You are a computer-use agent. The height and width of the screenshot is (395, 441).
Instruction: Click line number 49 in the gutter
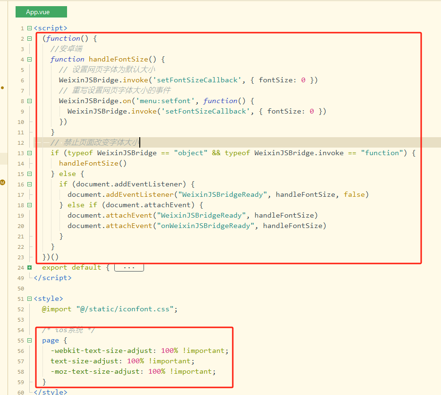21,278
